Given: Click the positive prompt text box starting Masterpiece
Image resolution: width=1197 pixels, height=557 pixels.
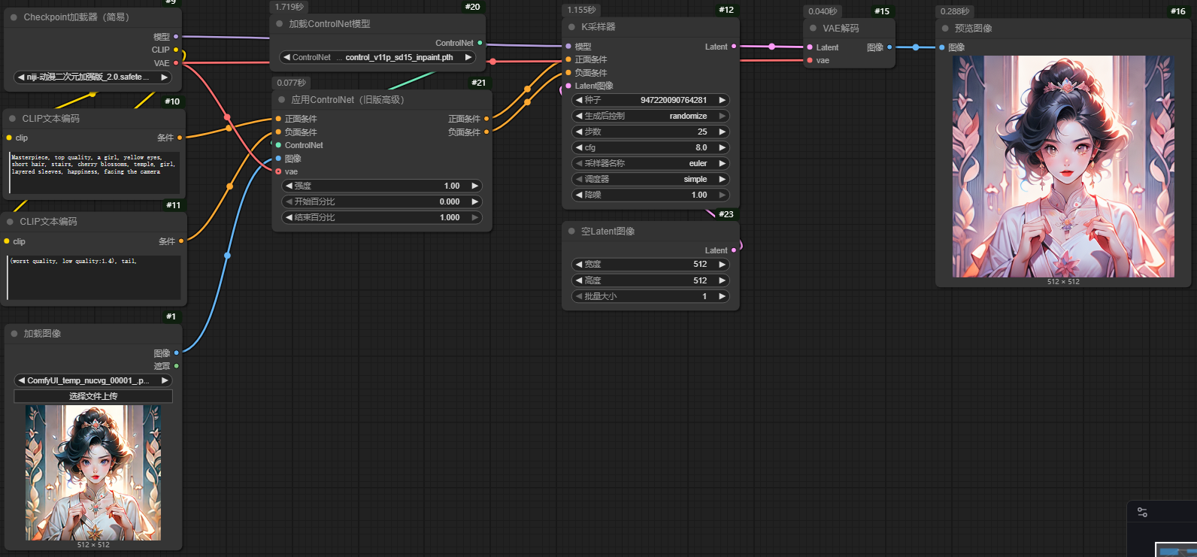Looking at the screenshot, I should 94,173.
